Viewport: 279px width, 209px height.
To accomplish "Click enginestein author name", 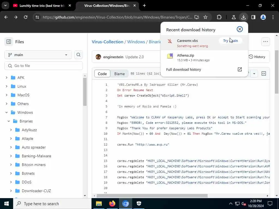I will [113, 57].
